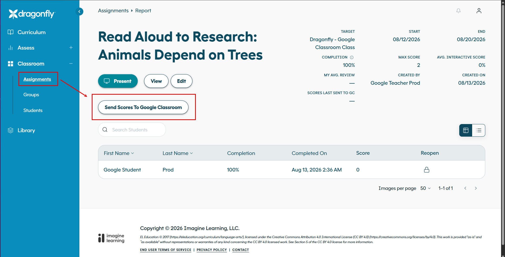Click the Avg. Interactive Score 0% value
Image resolution: width=505 pixels, height=257 pixels.
482,65
